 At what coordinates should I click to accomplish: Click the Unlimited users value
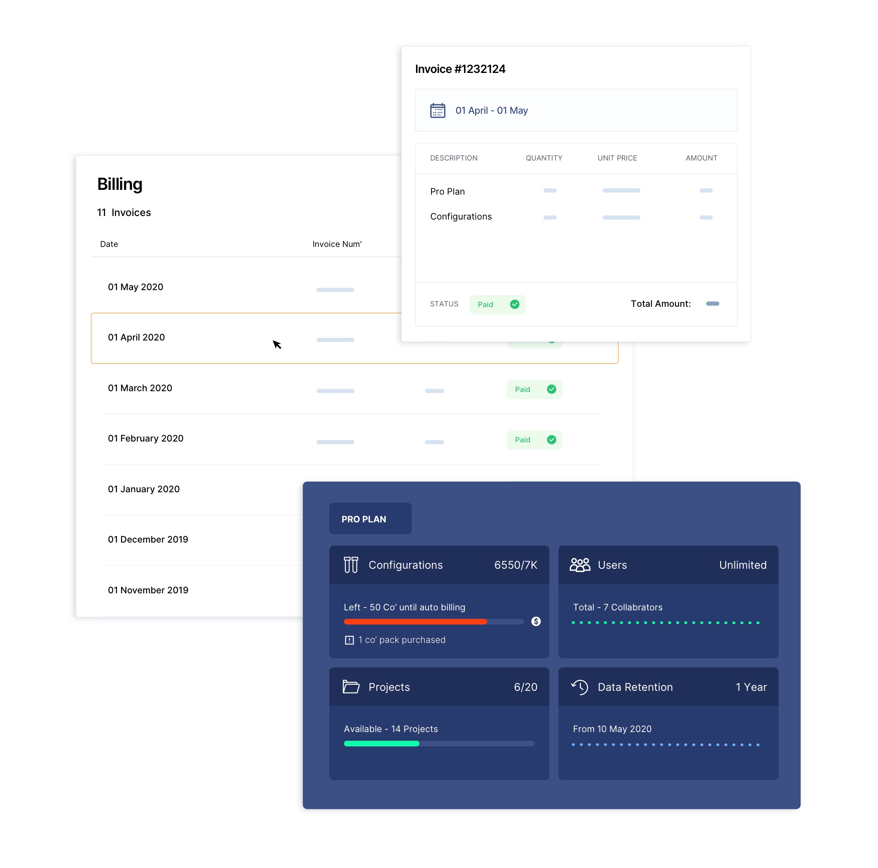click(743, 565)
